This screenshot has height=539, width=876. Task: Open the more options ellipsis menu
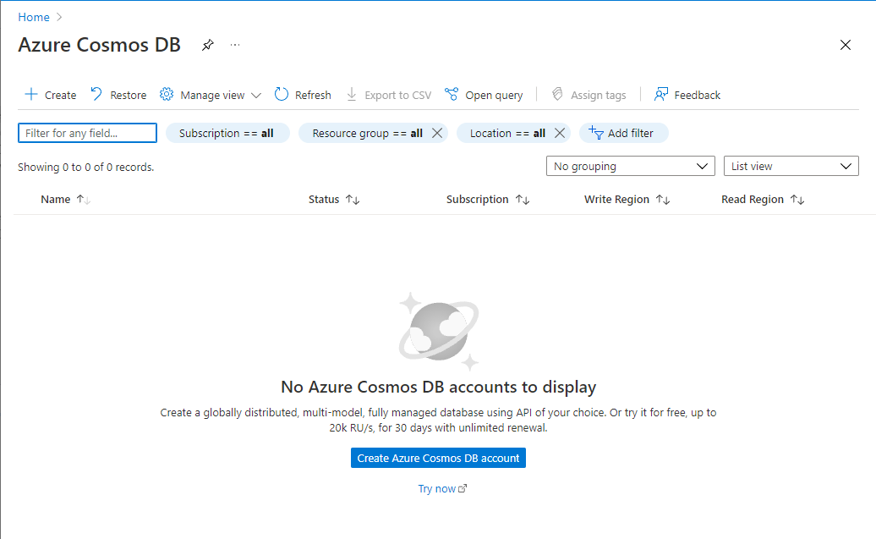click(x=235, y=45)
